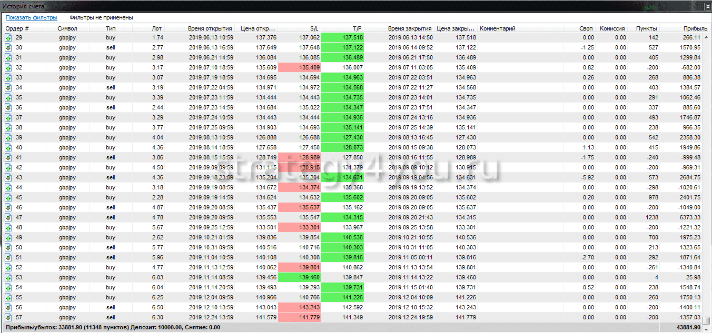This screenshot has width=712, height=333.
Task: Click the Лот column header
Action: pyautogui.click(x=157, y=28)
